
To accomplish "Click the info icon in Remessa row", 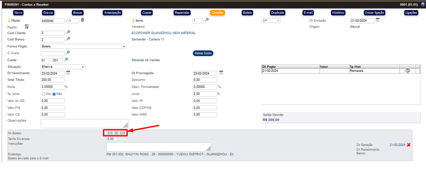I will pos(407,71).
